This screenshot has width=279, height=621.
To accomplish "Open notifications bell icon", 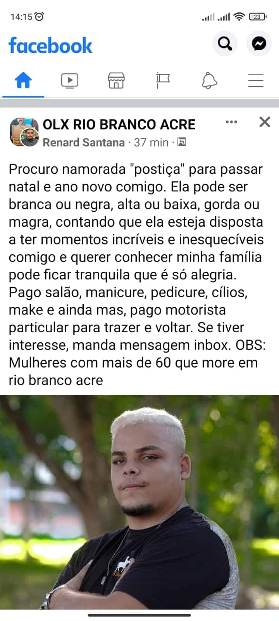I will pyautogui.click(x=209, y=81).
